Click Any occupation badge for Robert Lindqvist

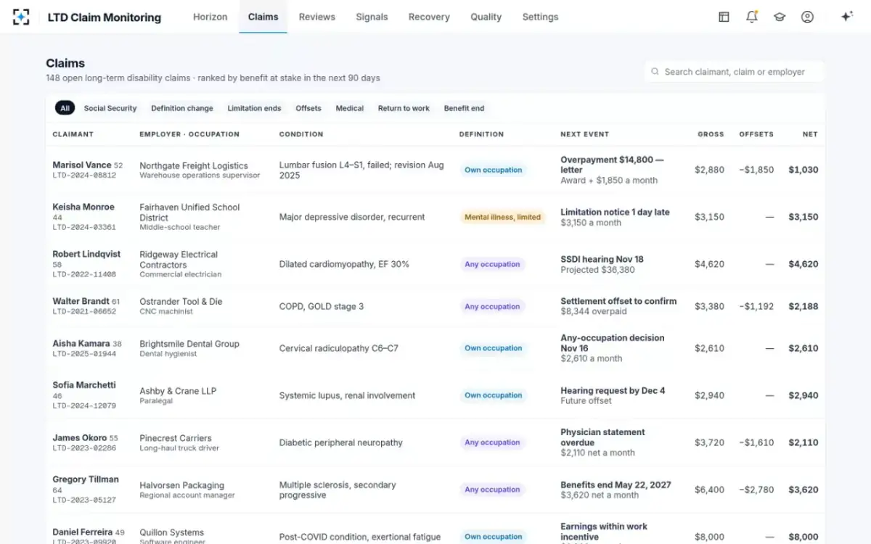tap(492, 264)
